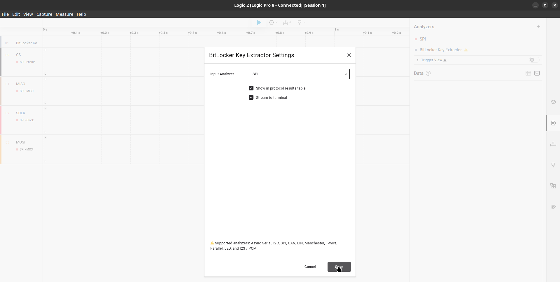560x282 pixels.
Task: Open the Measurements sidebar panel icon
Action: (553, 144)
